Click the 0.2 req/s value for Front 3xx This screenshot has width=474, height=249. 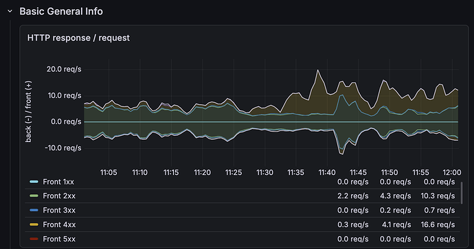pyautogui.click(x=396, y=210)
